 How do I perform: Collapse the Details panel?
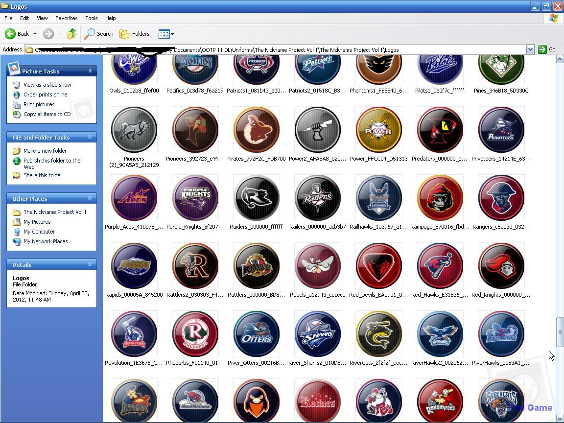click(x=90, y=264)
